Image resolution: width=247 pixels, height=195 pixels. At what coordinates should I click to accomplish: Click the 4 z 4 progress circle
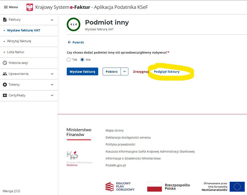point(73,24)
